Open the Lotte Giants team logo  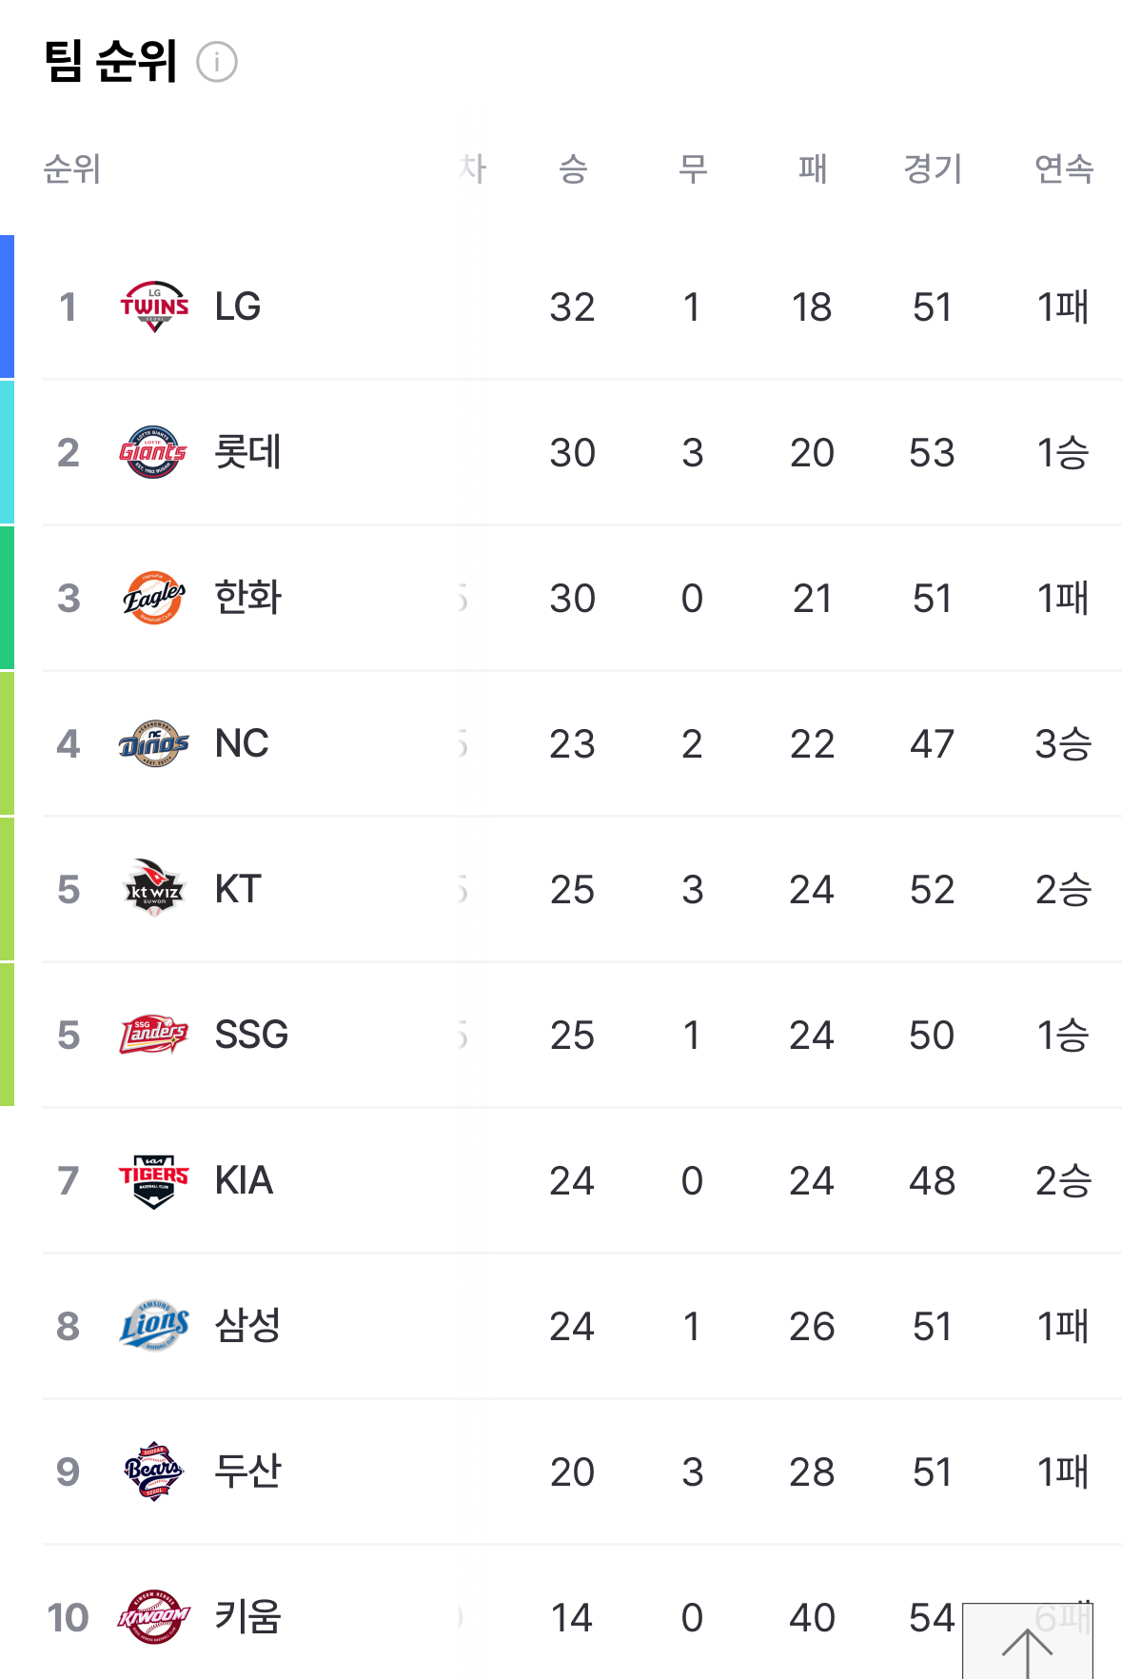(x=153, y=452)
